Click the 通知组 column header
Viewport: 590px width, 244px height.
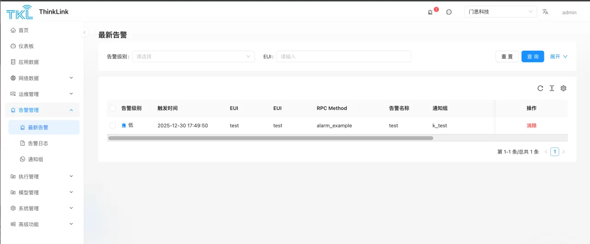coord(440,108)
